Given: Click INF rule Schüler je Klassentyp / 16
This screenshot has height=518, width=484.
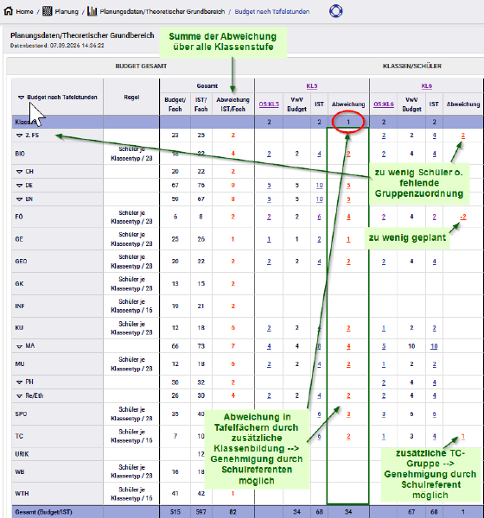Looking at the screenshot, I should 131,306.
